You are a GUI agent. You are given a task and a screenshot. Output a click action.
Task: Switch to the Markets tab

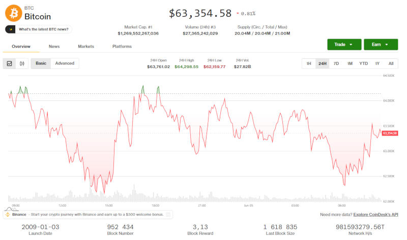tap(86, 46)
